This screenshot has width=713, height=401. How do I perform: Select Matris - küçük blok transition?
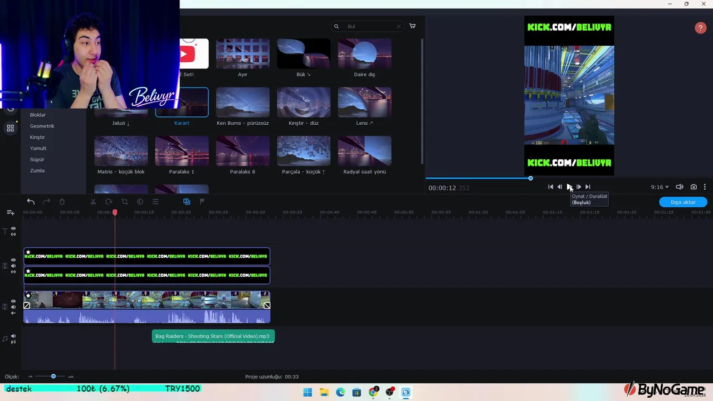coord(121,151)
